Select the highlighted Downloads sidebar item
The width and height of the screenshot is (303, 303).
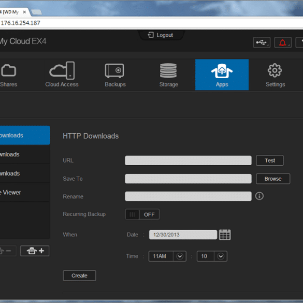25,135
